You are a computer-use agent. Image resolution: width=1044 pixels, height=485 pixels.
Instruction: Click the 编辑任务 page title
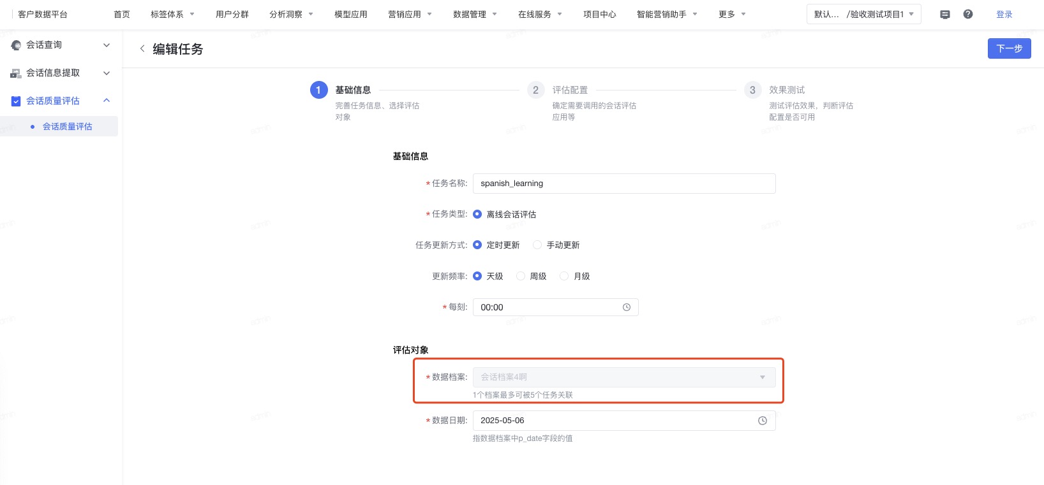coord(178,49)
